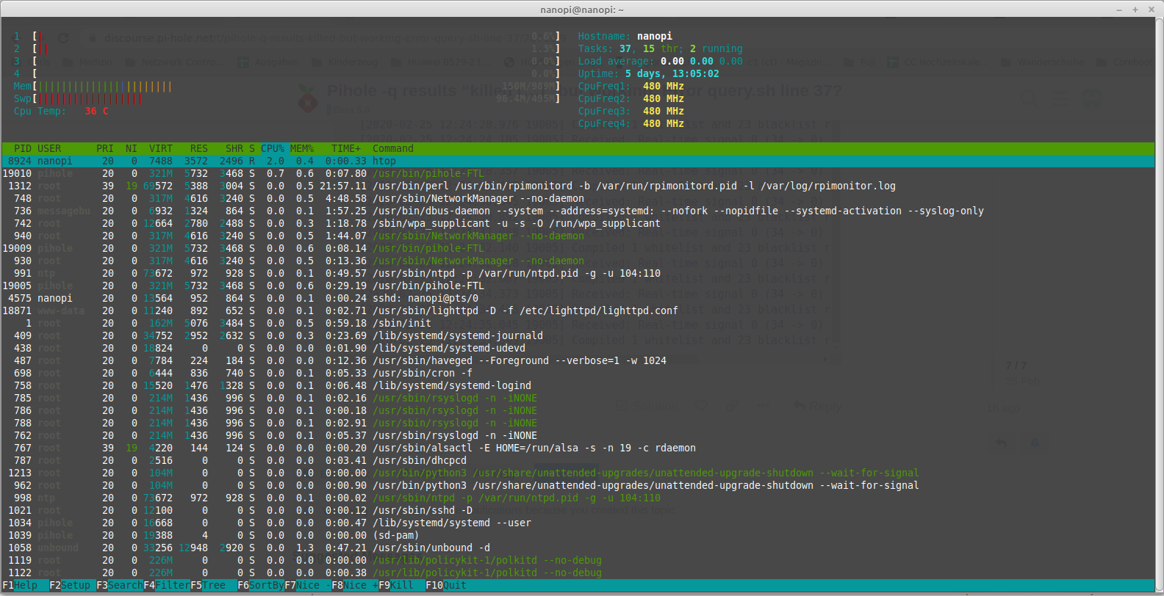This screenshot has height=596, width=1164.
Task: Select the /usr/sbin/cron -f row
Action: tap(578, 373)
